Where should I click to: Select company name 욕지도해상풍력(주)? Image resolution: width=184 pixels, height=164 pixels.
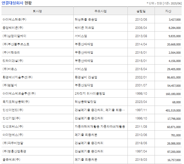click(16, 102)
